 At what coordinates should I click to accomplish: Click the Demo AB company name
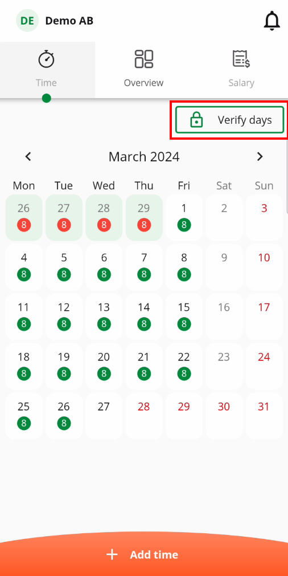pyautogui.click(x=69, y=21)
